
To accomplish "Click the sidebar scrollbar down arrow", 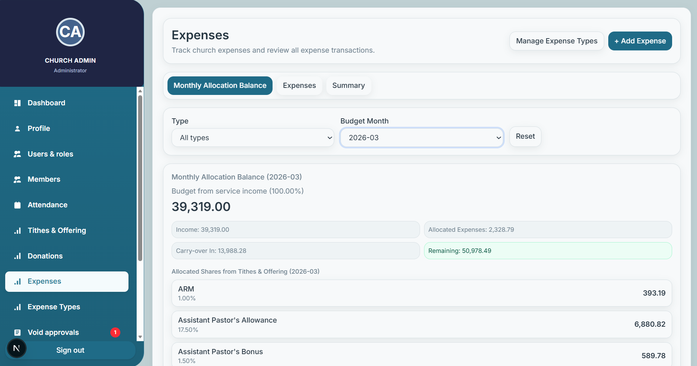I will [x=140, y=337].
